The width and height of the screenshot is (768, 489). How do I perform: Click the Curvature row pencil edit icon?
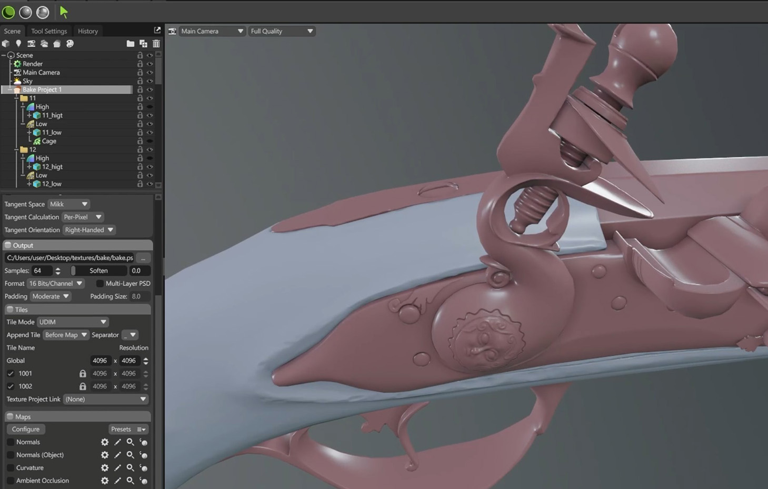(x=117, y=467)
